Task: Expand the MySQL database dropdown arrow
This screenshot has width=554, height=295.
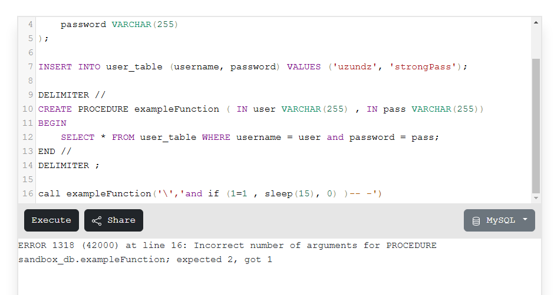Action: click(525, 219)
